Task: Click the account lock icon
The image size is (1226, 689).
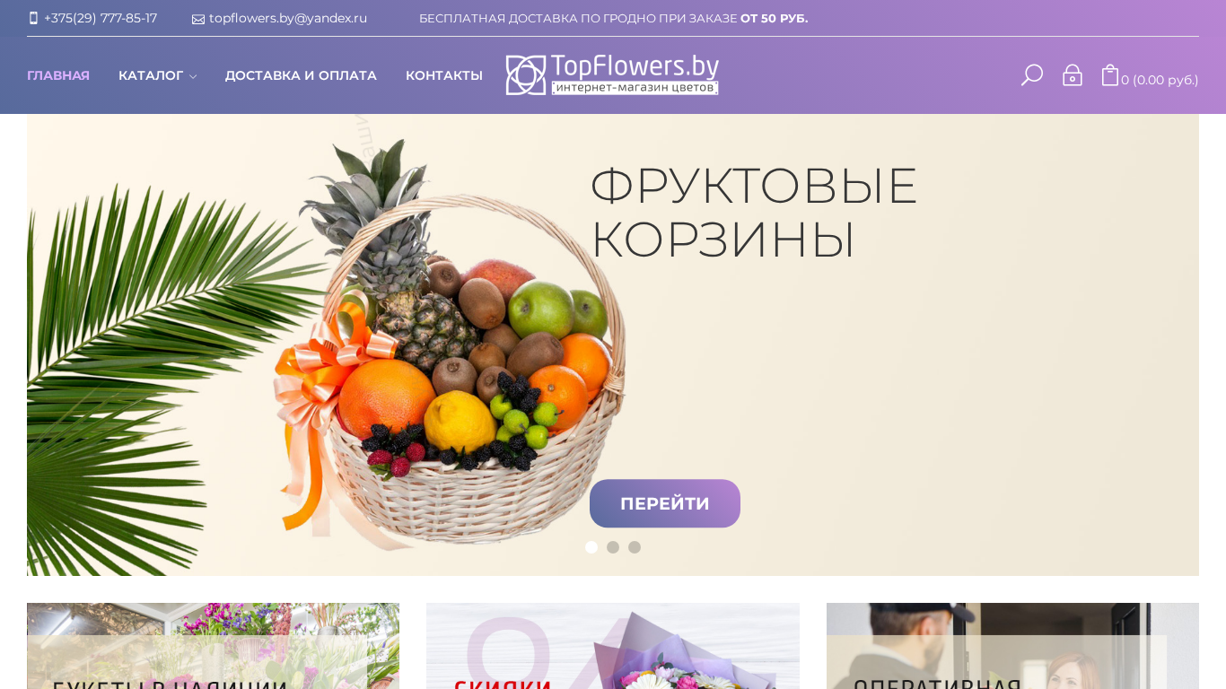Action: coord(1073,75)
